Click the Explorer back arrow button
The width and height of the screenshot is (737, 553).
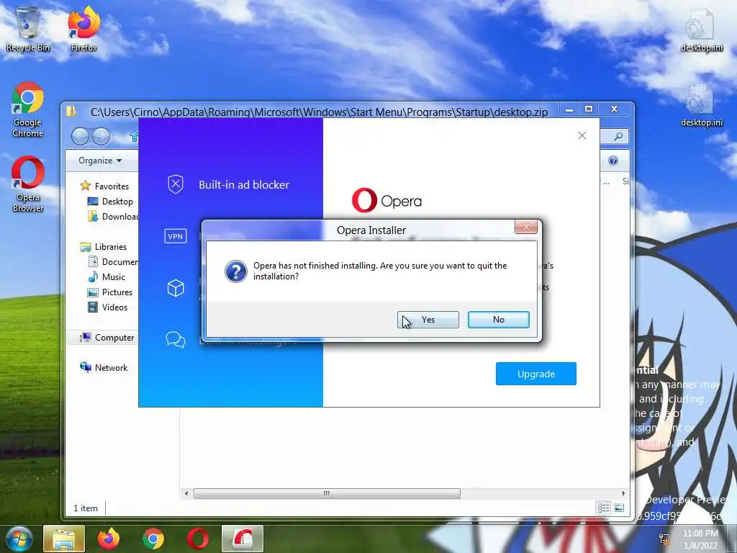(80, 136)
